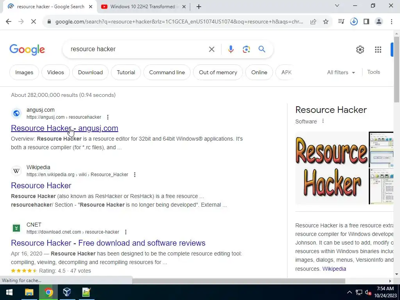The width and height of the screenshot is (400, 300).
Task: Open Chrome media control icon
Action: pos(341,22)
